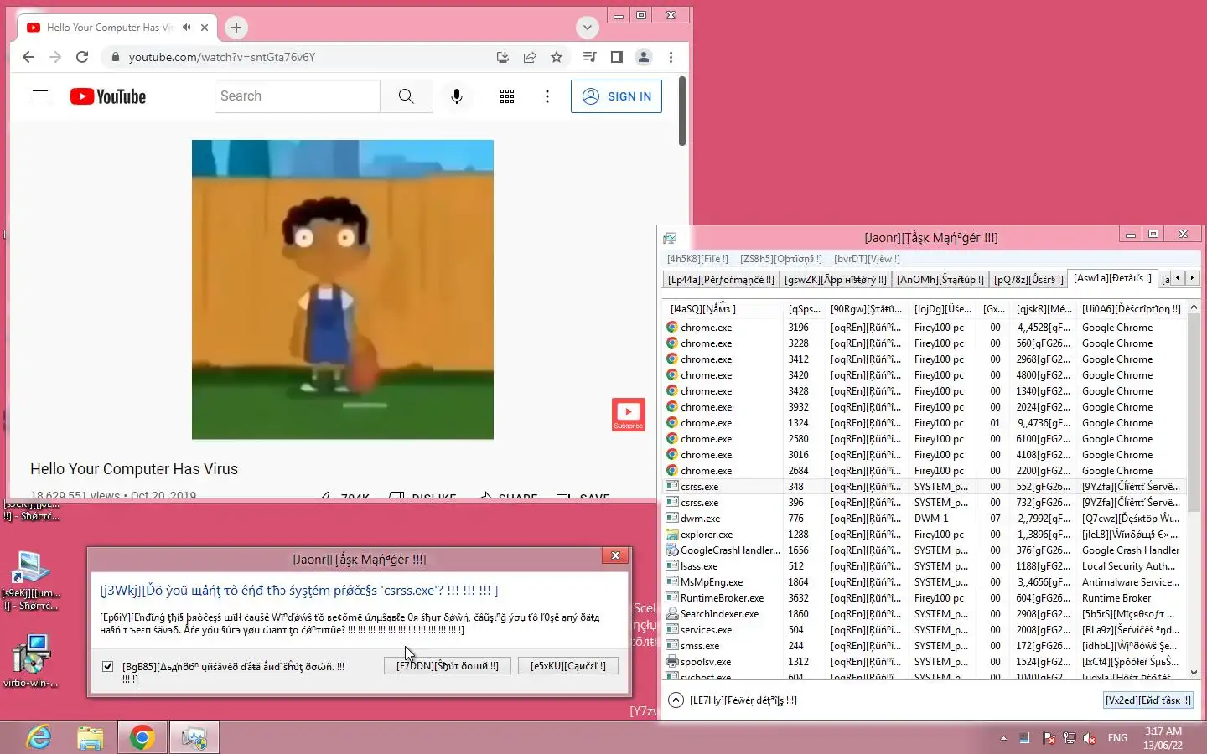
Task: Open the YouTube settings three-dot menu
Action: (x=547, y=96)
